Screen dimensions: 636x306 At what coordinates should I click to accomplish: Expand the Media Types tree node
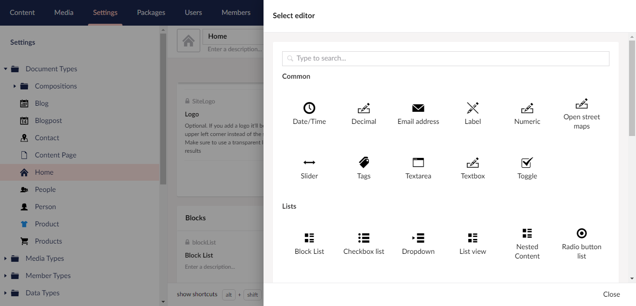[5, 258]
